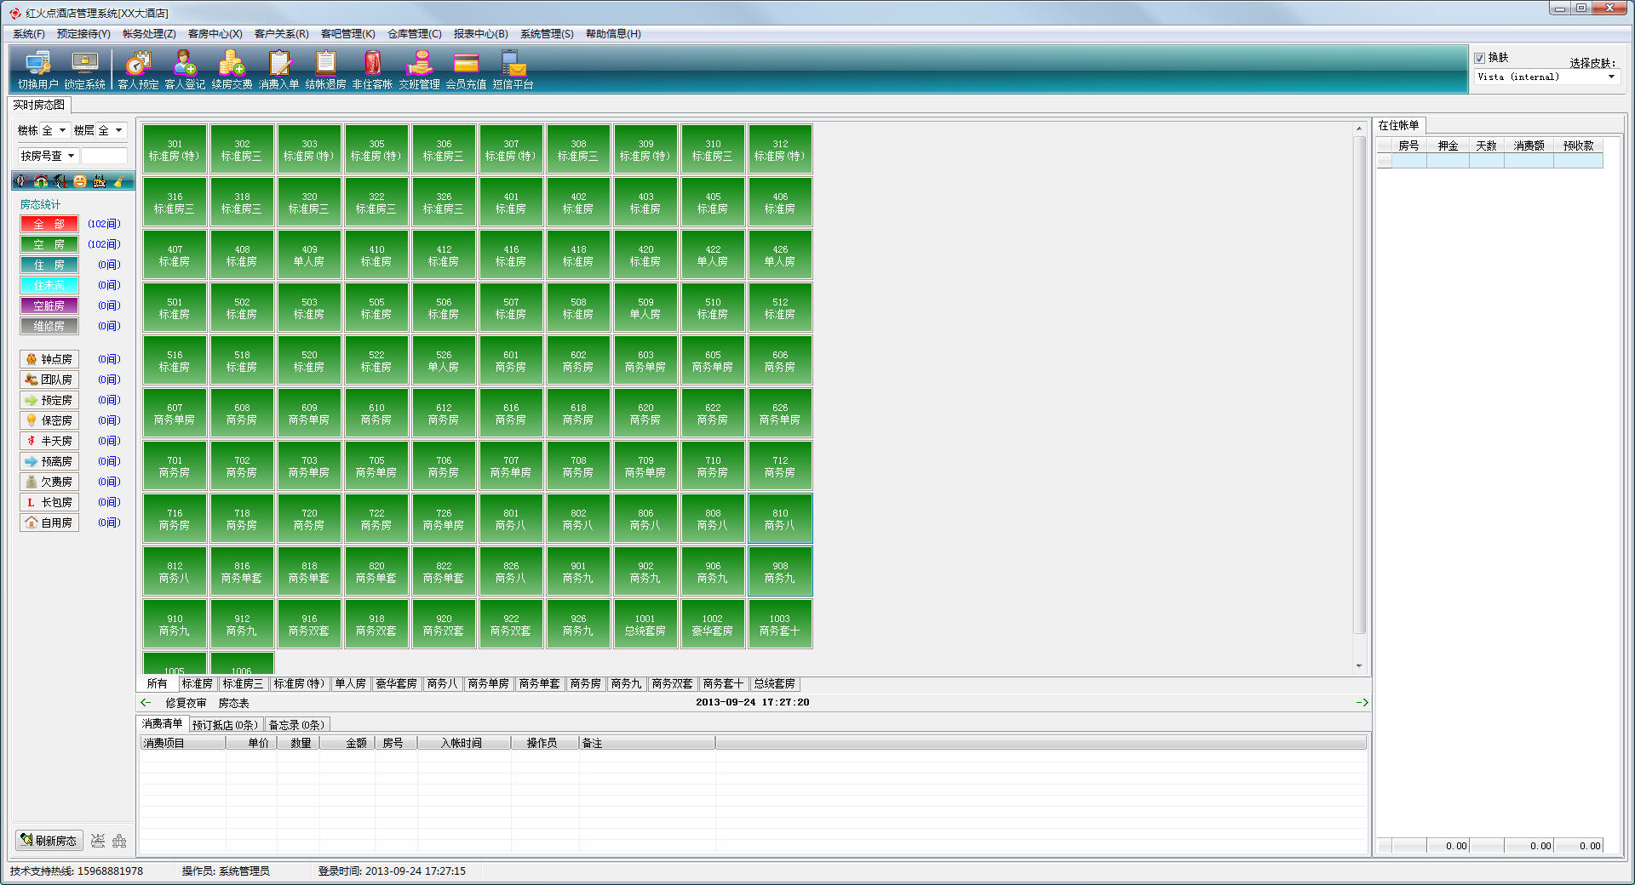
Task: Click the 切换用户 switch user toolbar icon
Action: pos(37,70)
